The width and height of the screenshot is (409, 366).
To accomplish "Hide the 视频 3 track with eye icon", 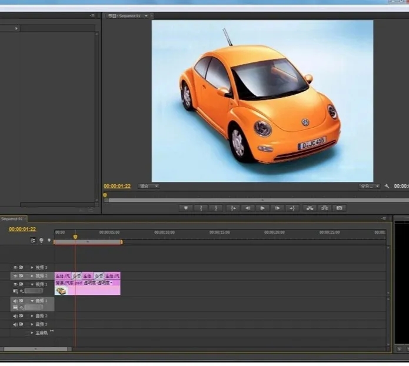I will (16, 267).
